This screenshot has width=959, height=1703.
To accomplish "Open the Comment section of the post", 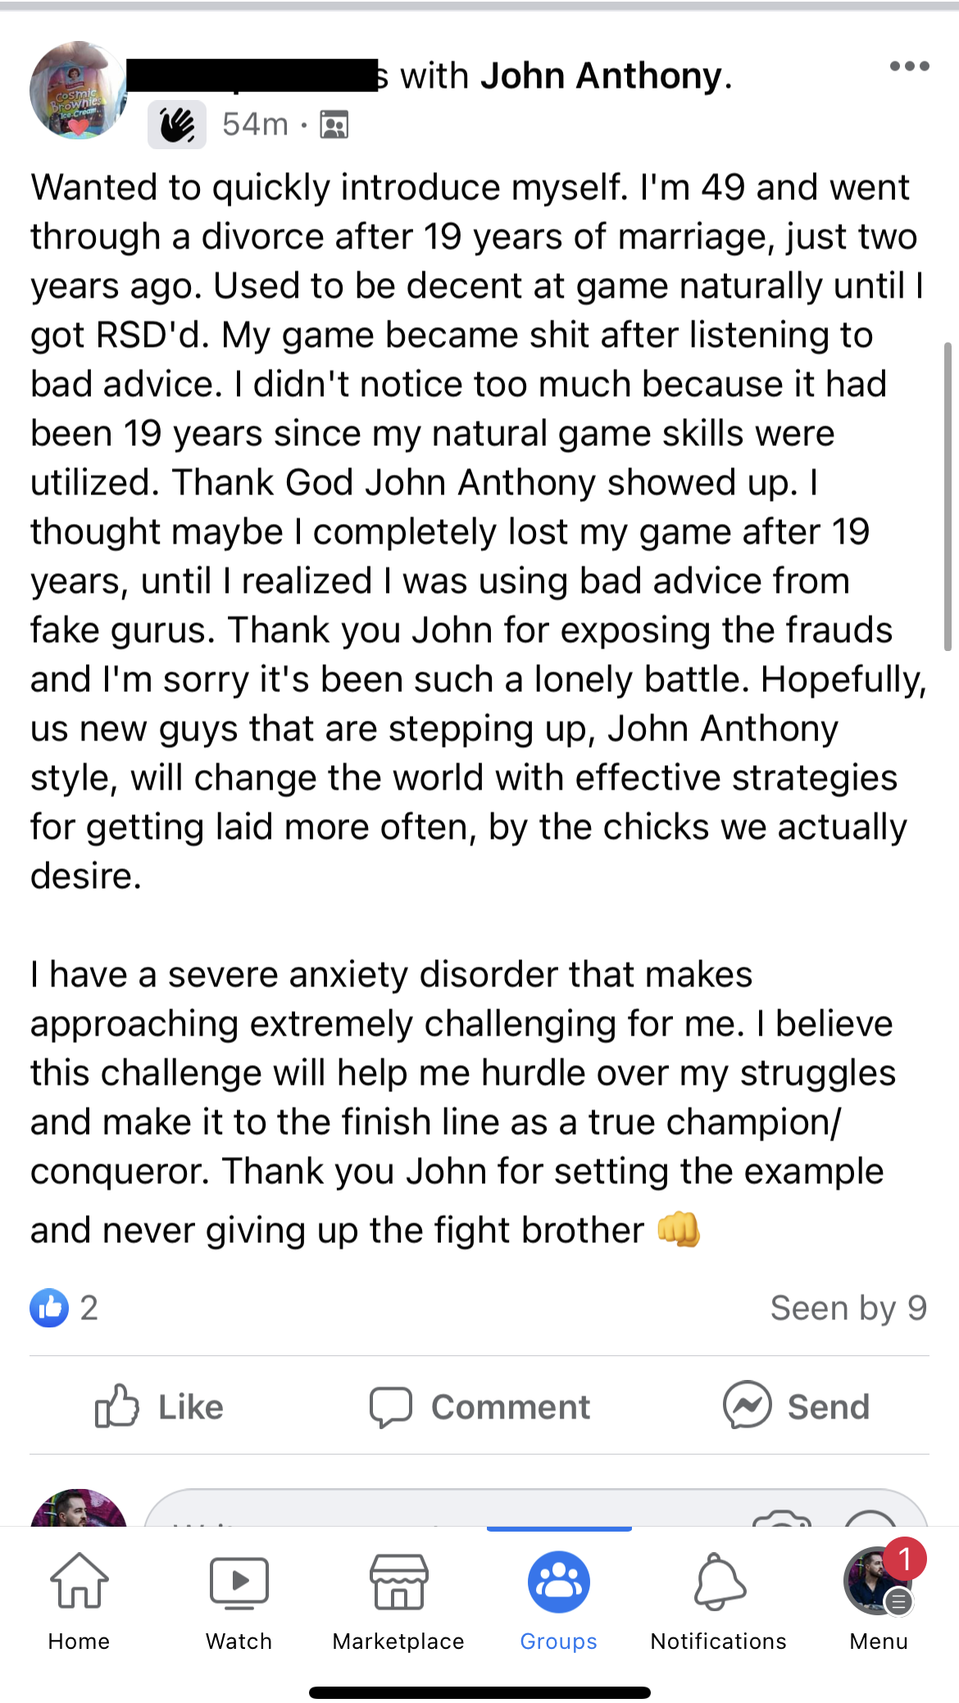I will coord(479,1406).
